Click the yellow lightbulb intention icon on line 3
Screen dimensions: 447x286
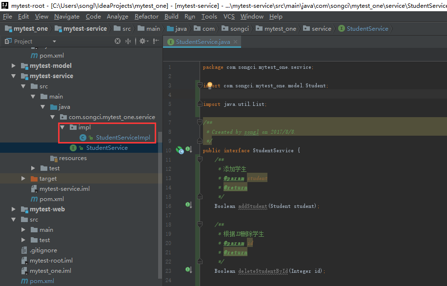point(210,85)
